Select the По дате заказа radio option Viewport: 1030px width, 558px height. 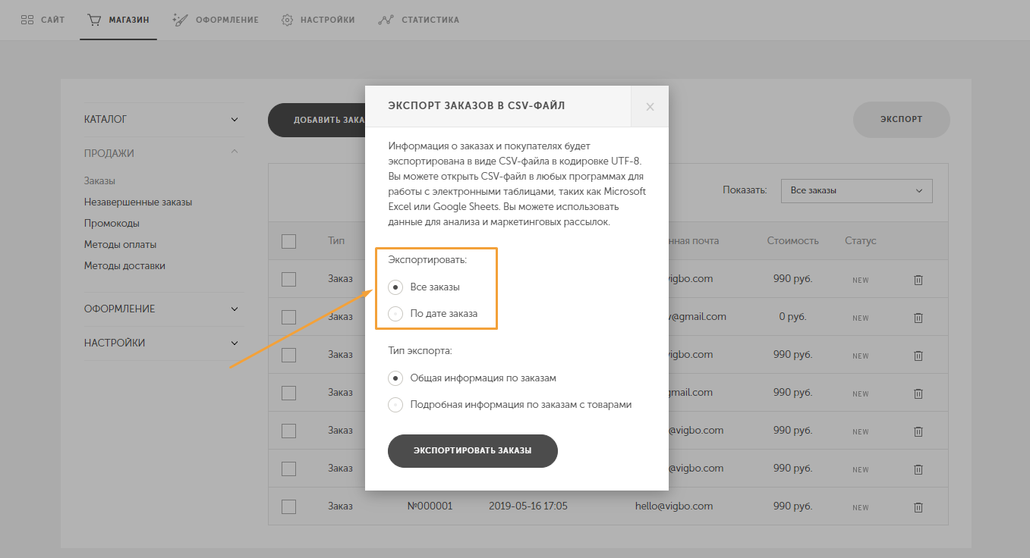395,313
